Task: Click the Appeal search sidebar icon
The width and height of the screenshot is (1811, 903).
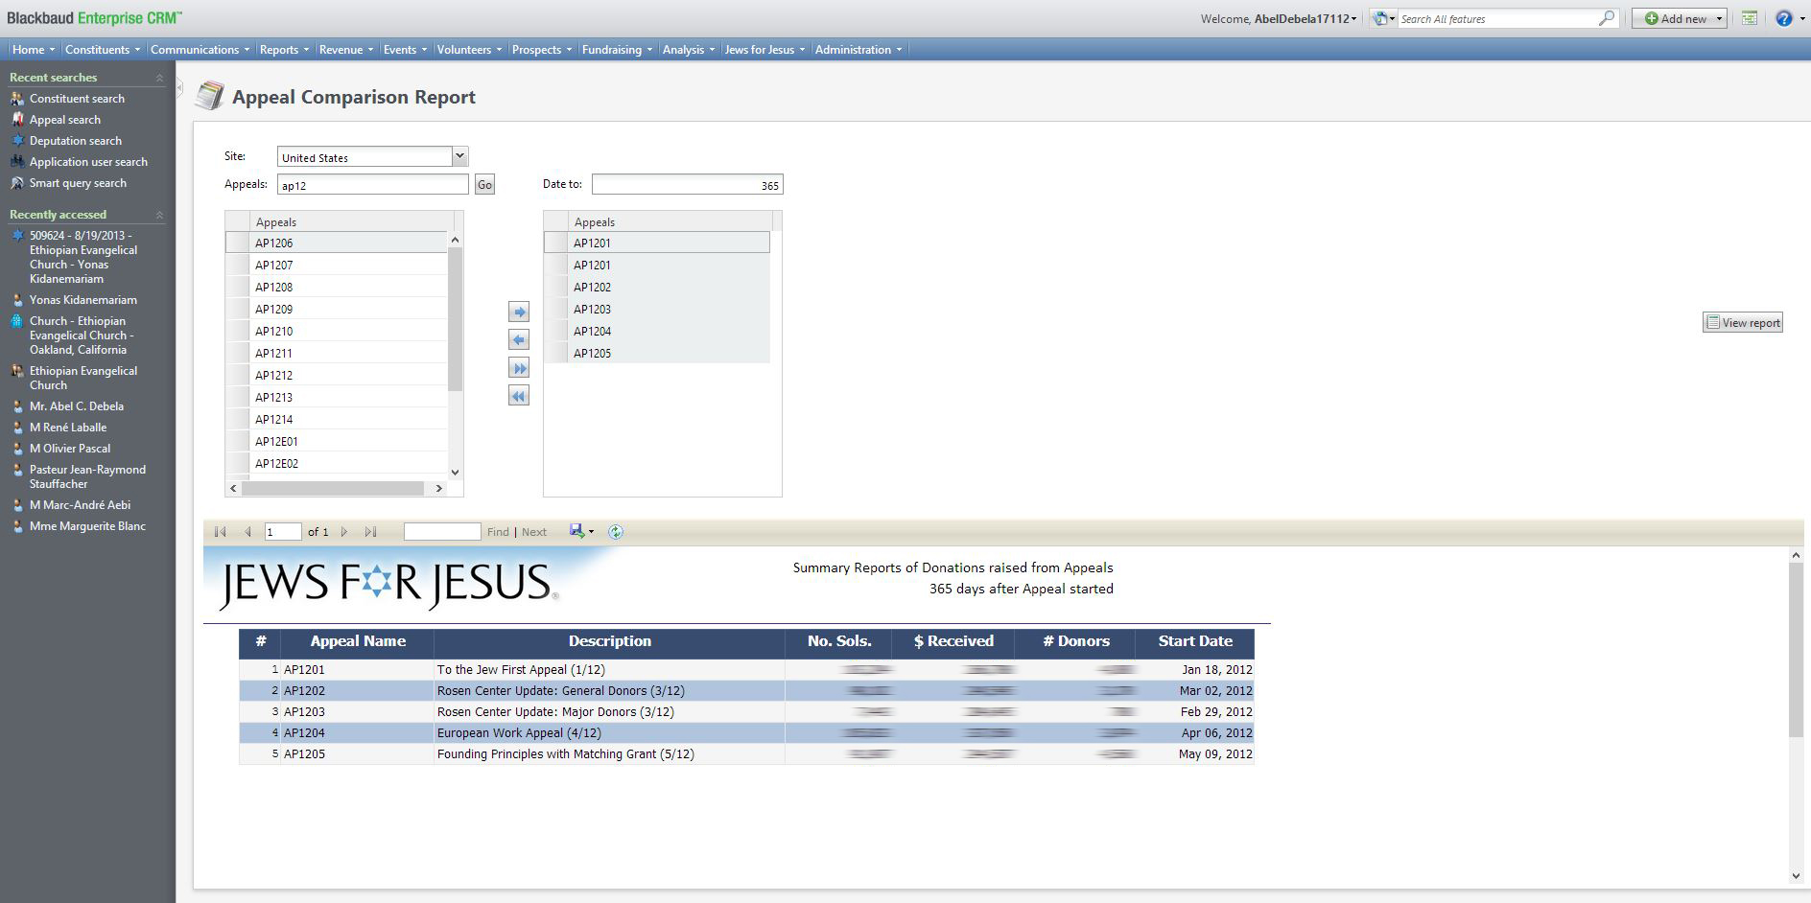Action: pos(17,120)
